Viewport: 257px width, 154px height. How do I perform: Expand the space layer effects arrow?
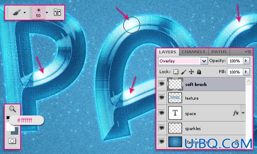coord(243,113)
